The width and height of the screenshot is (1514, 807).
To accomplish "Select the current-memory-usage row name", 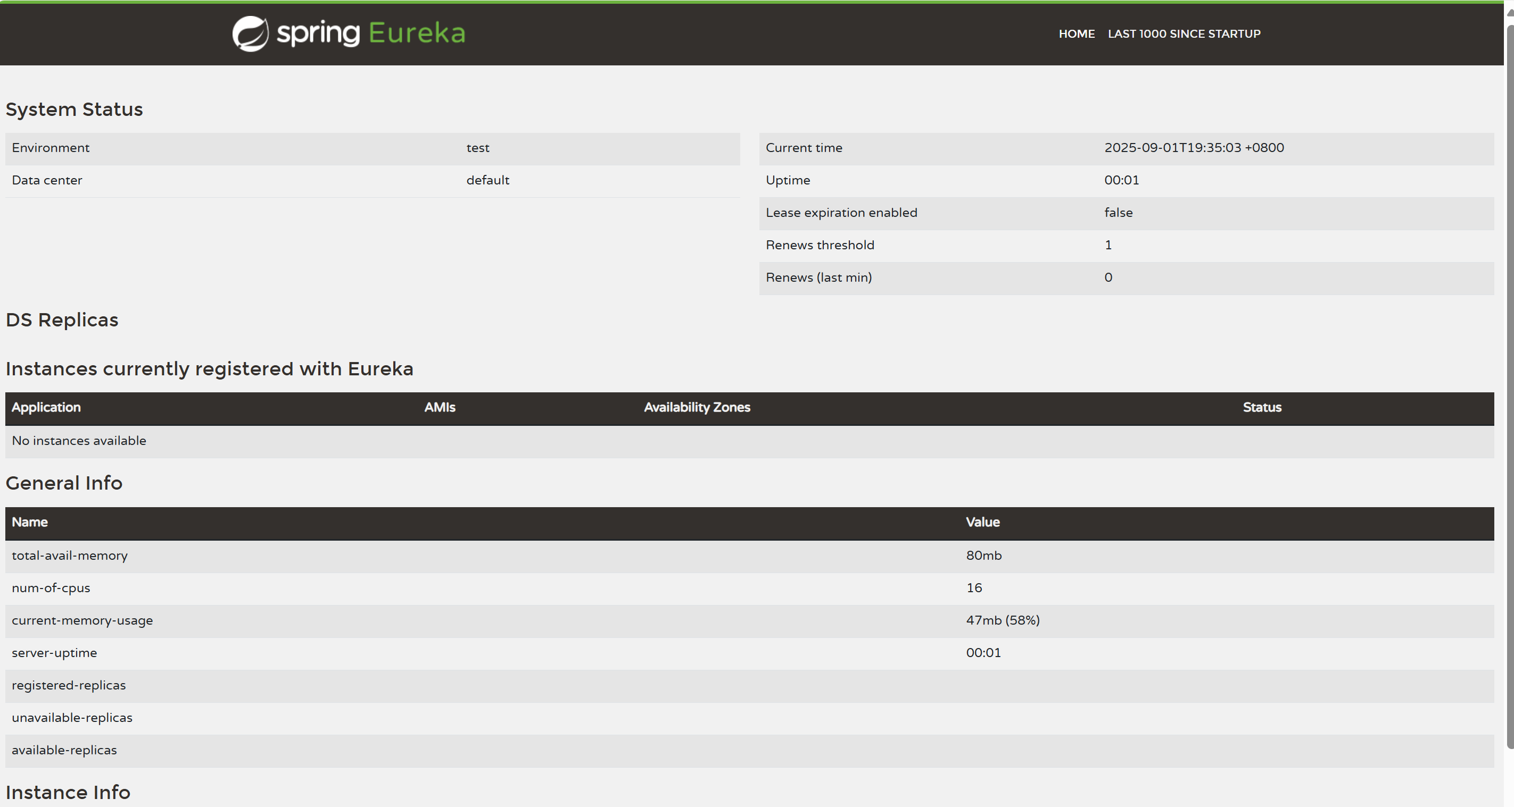I will (82, 621).
